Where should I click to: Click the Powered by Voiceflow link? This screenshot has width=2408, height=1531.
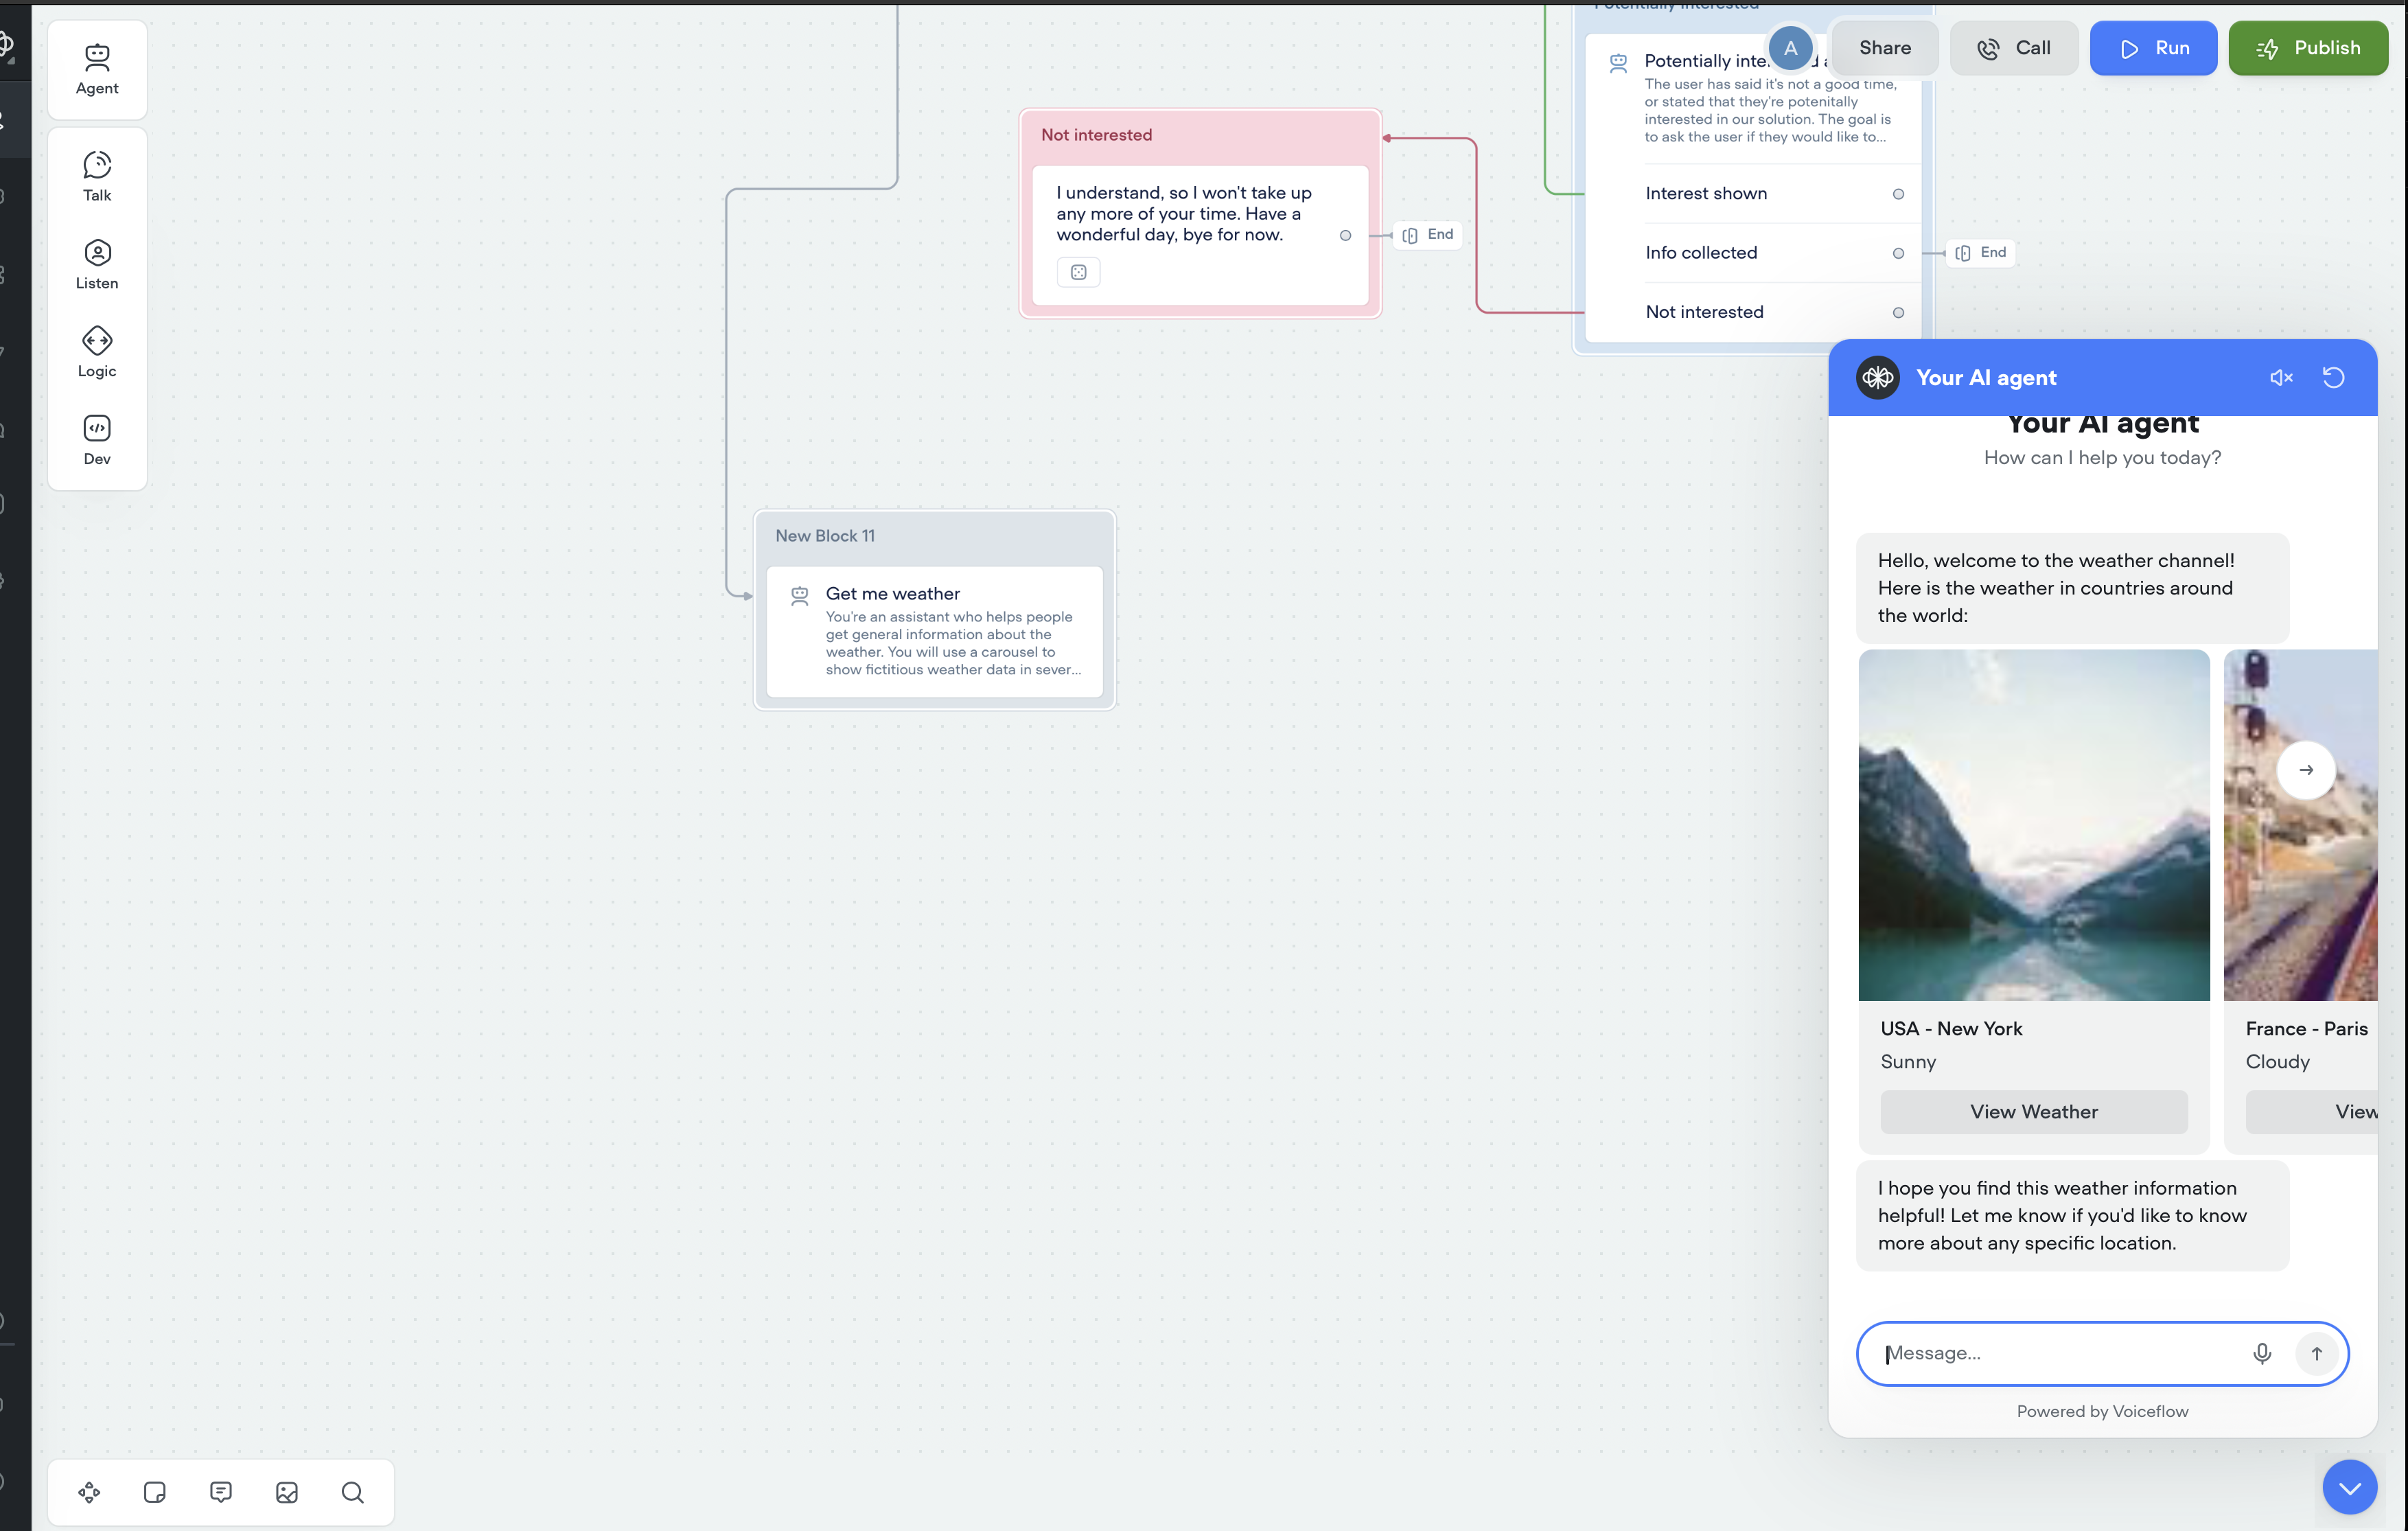click(x=2102, y=1411)
